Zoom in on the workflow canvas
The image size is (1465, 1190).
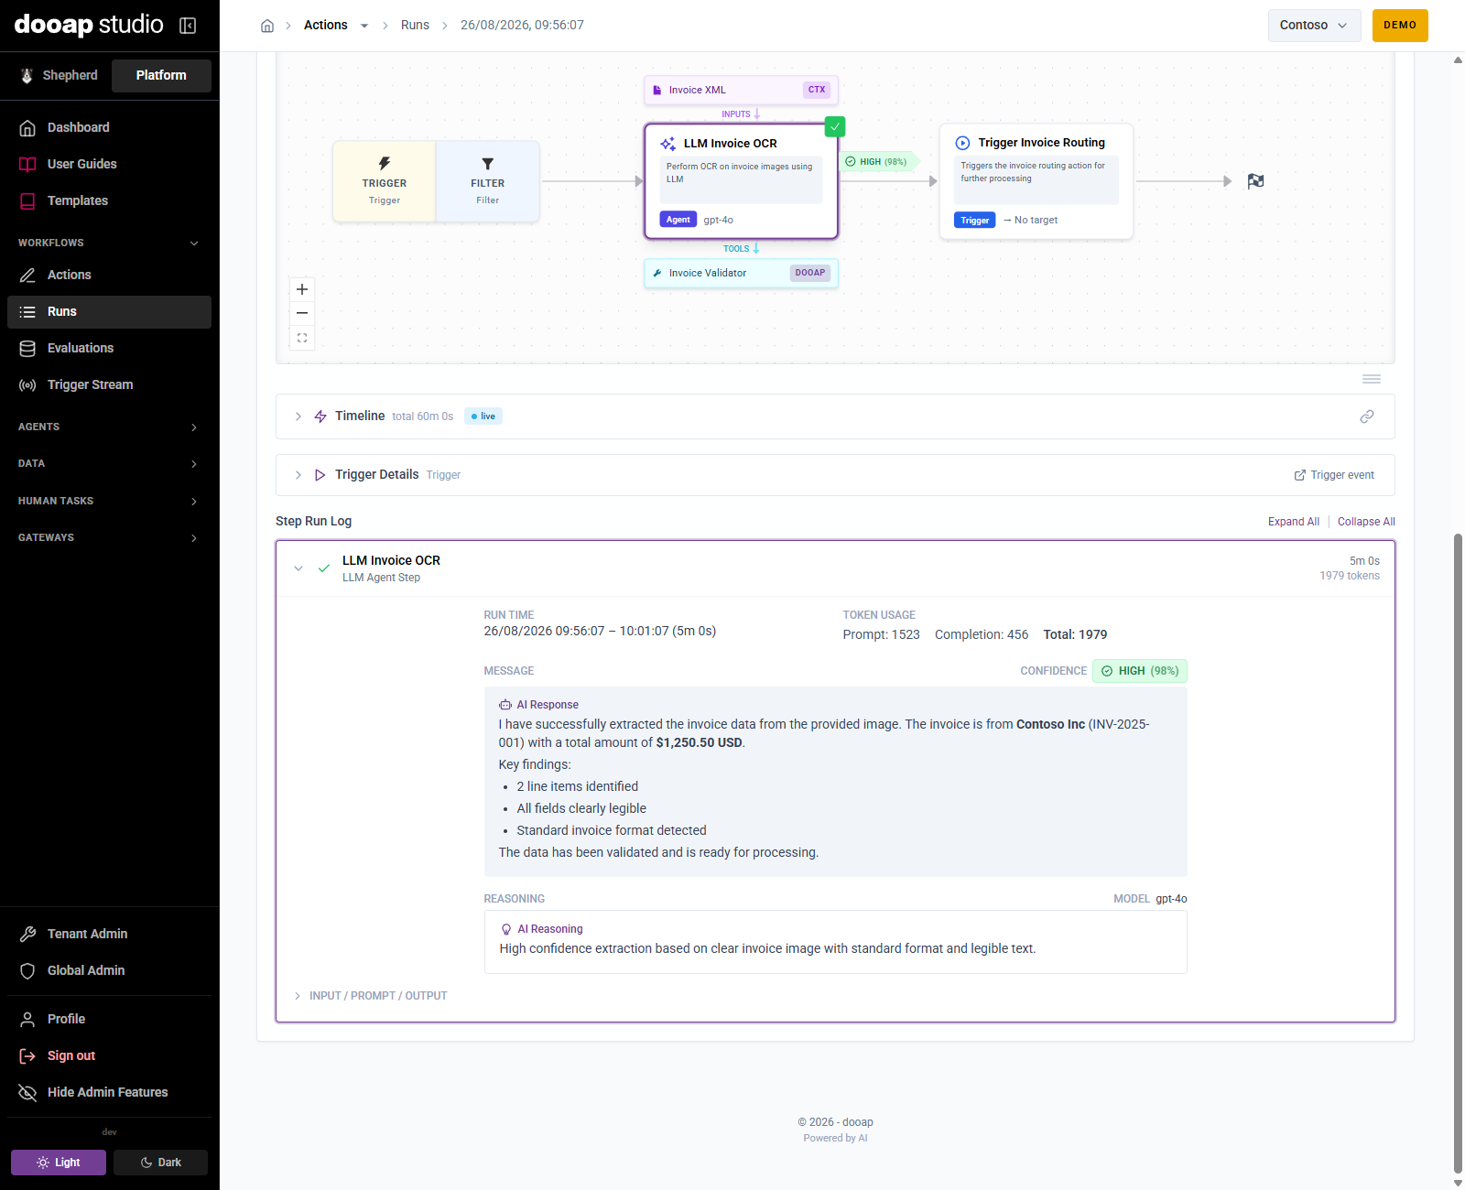(302, 289)
